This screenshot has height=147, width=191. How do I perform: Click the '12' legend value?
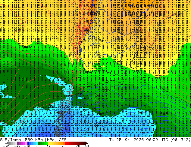coord(49,146)
